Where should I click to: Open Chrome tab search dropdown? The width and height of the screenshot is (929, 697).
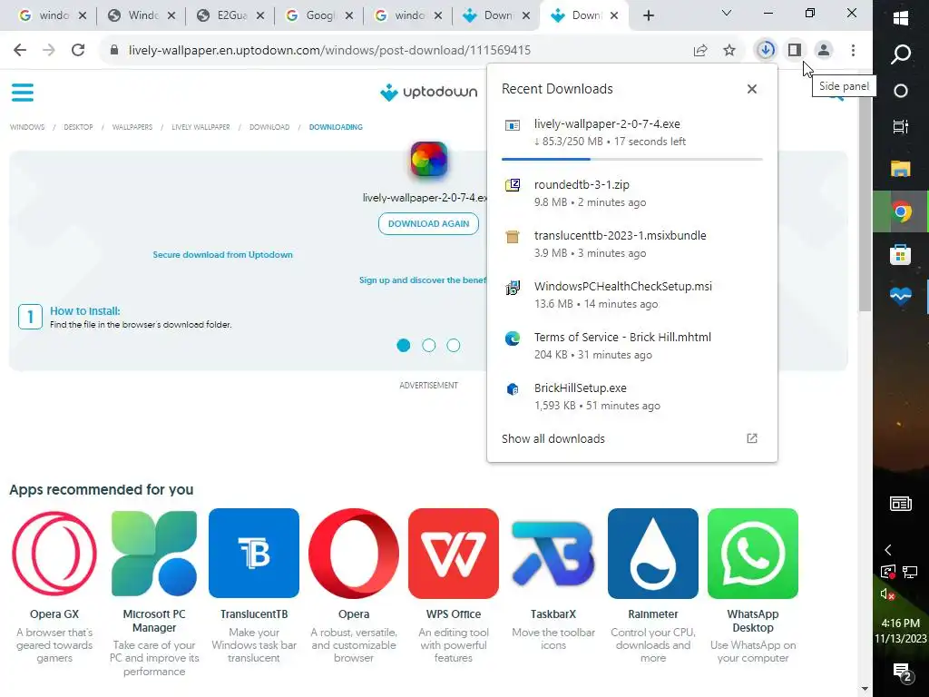click(x=727, y=13)
